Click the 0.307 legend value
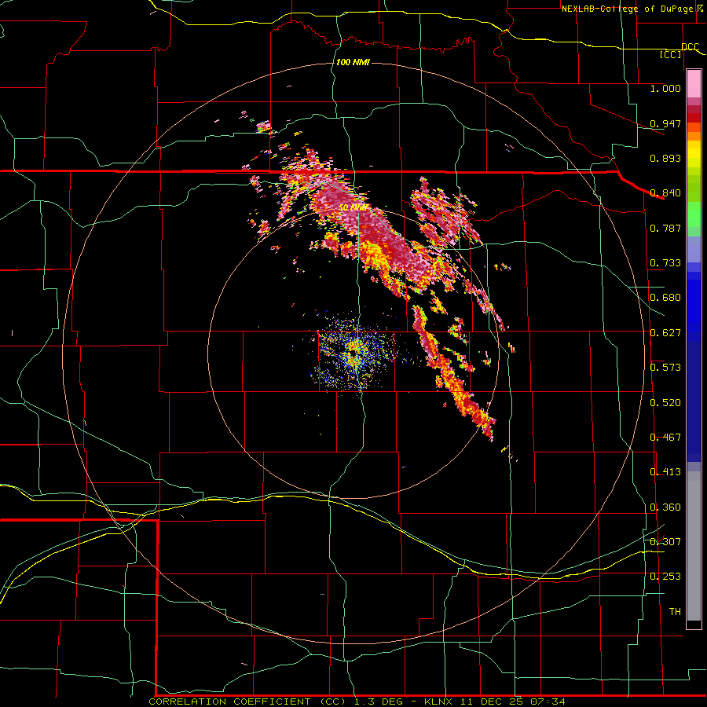The image size is (707, 707). coord(665,541)
